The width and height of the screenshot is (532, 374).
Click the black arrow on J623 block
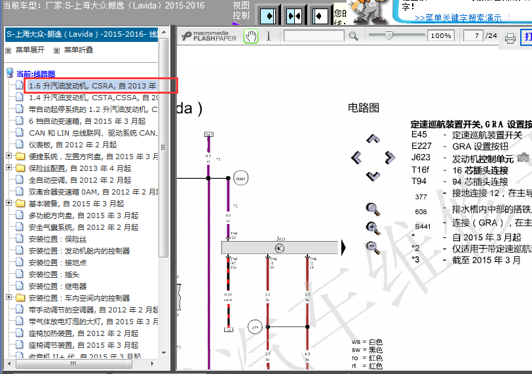point(343,248)
